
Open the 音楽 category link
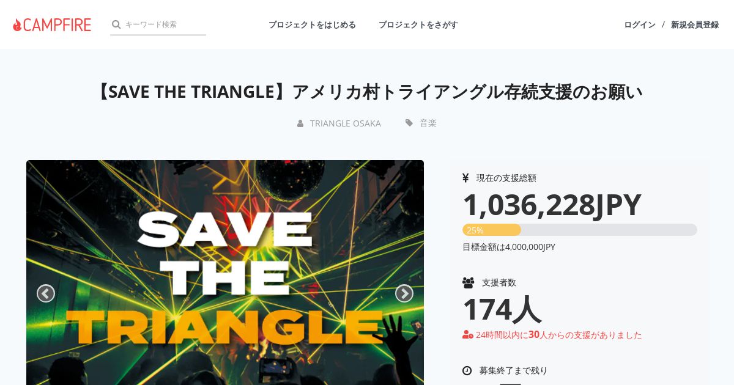pyautogui.click(x=428, y=123)
